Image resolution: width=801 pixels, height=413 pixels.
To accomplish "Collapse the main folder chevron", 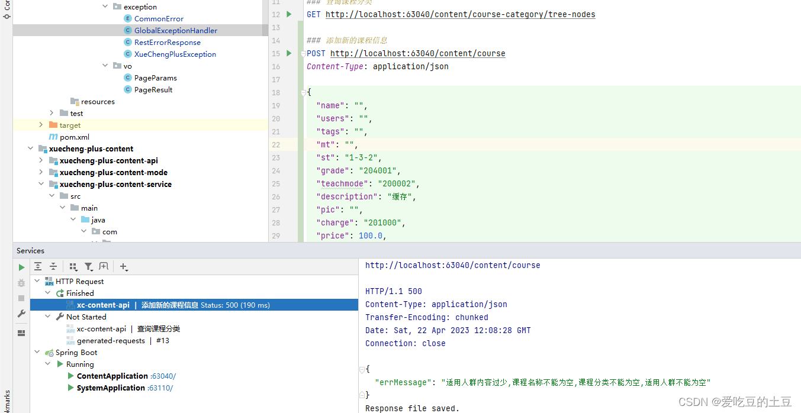I will (x=62, y=208).
